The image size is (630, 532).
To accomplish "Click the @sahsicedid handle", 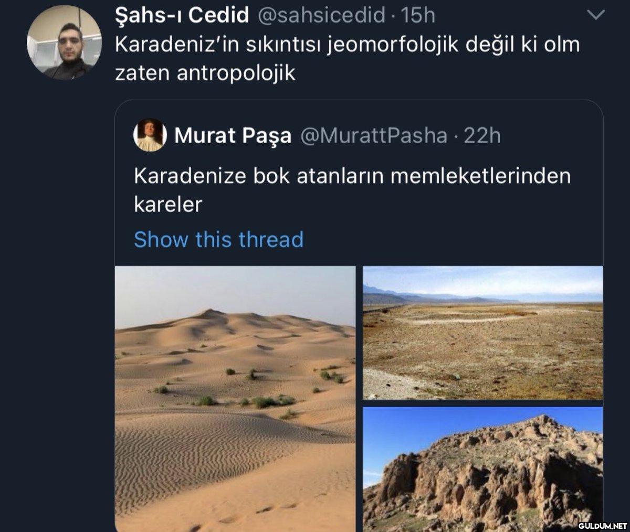I will click(x=322, y=15).
